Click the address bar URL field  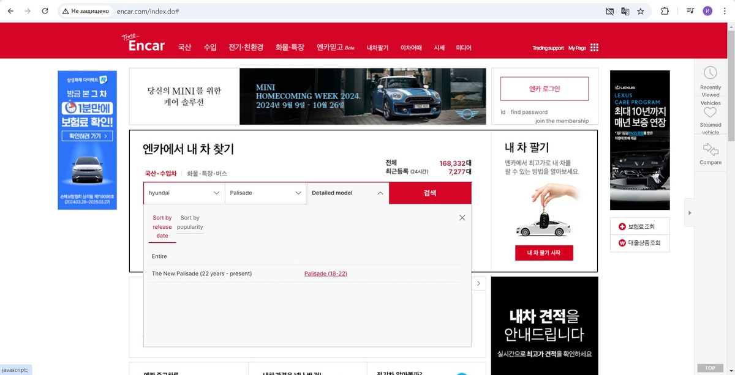(x=355, y=11)
